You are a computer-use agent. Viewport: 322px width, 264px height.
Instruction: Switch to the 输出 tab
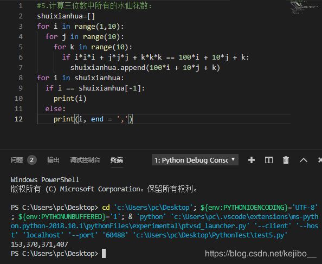53,160
